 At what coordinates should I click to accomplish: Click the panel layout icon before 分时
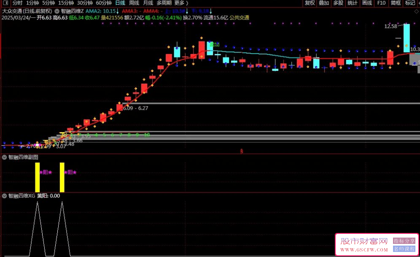tap(5, 3)
